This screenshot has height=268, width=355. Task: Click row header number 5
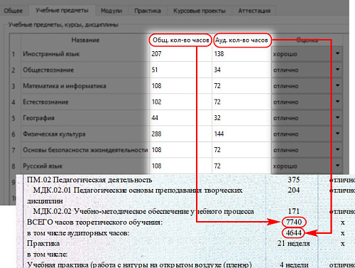[x=13, y=118]
